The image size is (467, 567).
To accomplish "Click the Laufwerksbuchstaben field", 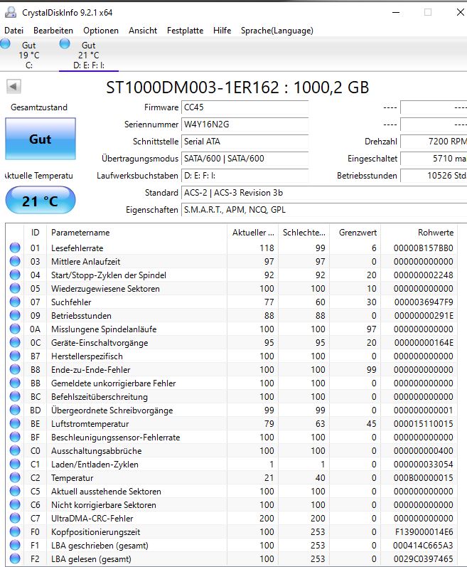I will (x=245, y=176).
